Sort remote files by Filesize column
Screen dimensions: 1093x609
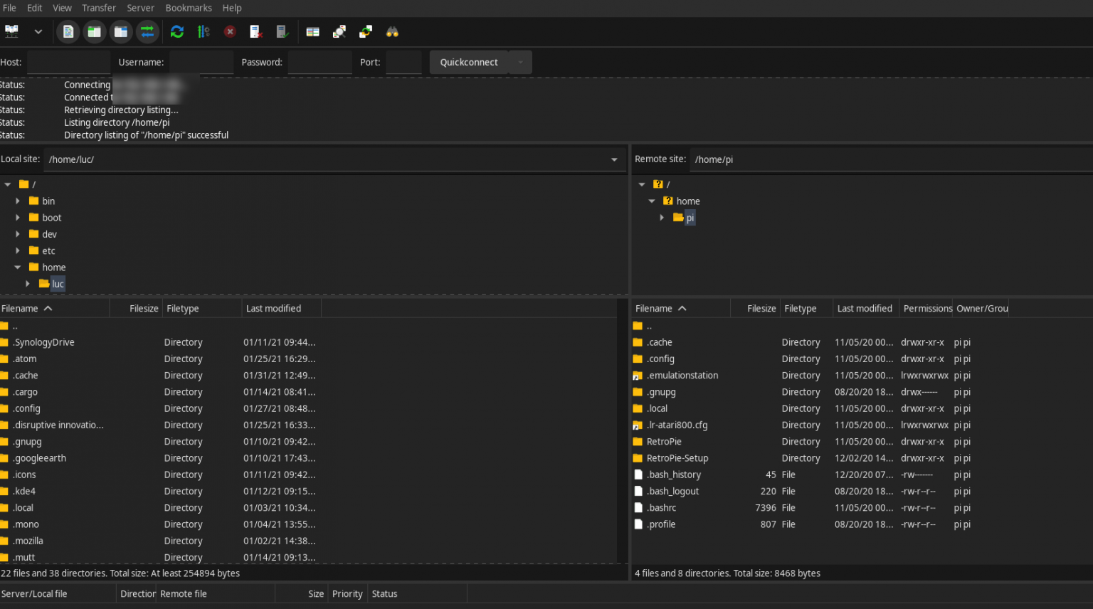pos(756,309)
